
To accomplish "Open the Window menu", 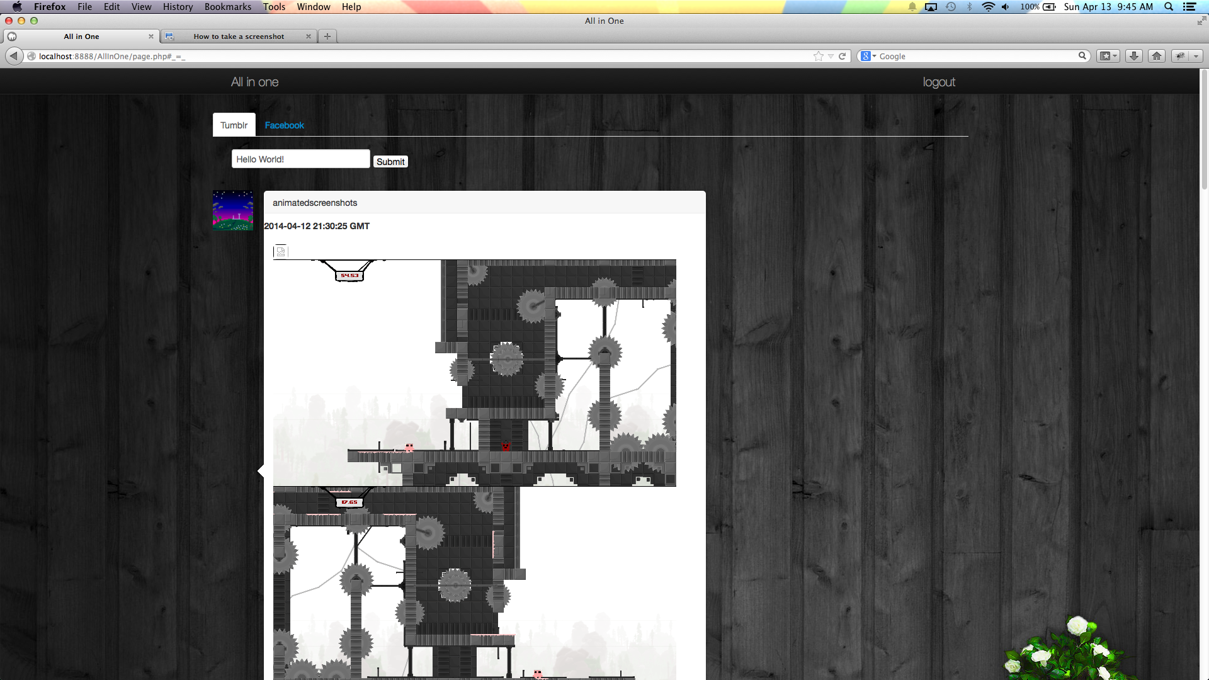I will coord(314,7).
